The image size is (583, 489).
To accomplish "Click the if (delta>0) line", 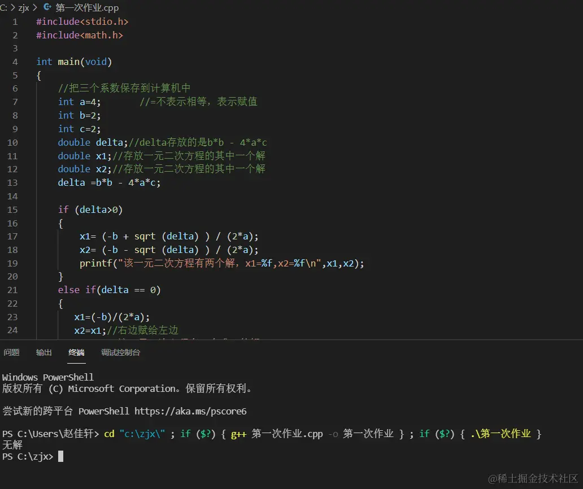I will [x=90, y=209].
